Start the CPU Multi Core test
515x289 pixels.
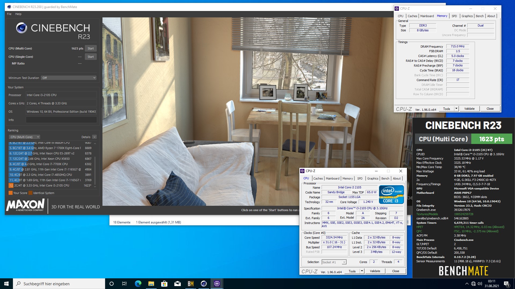91,48
